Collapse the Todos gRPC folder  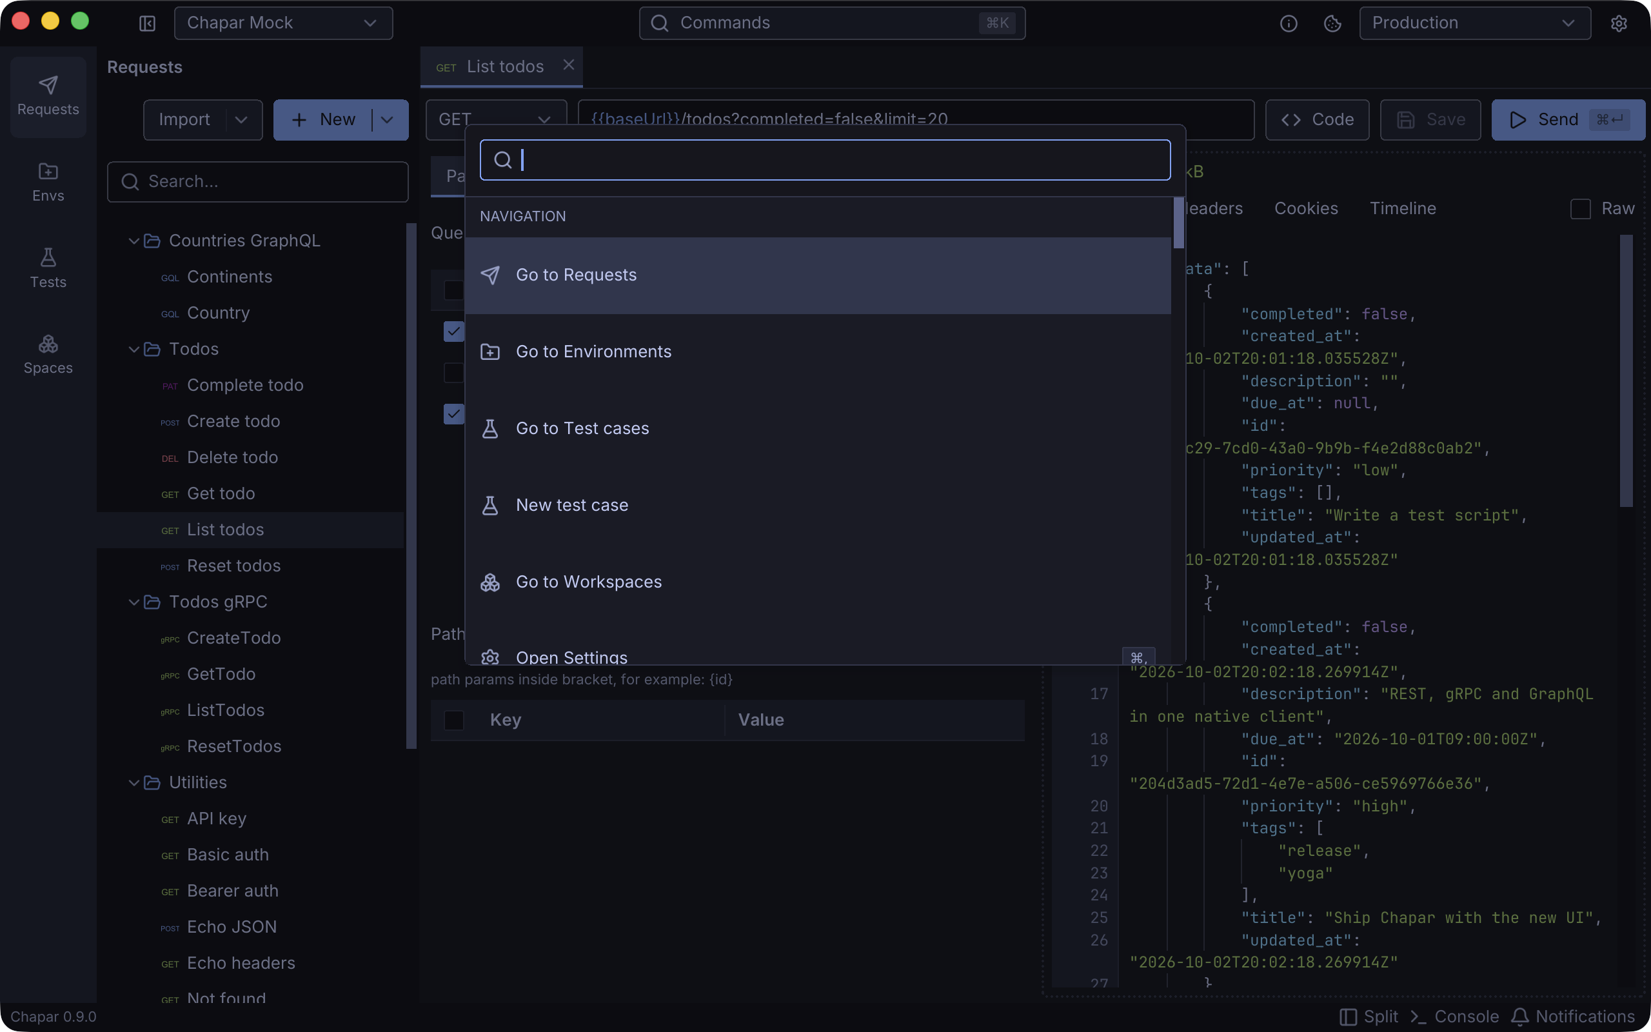134,602
